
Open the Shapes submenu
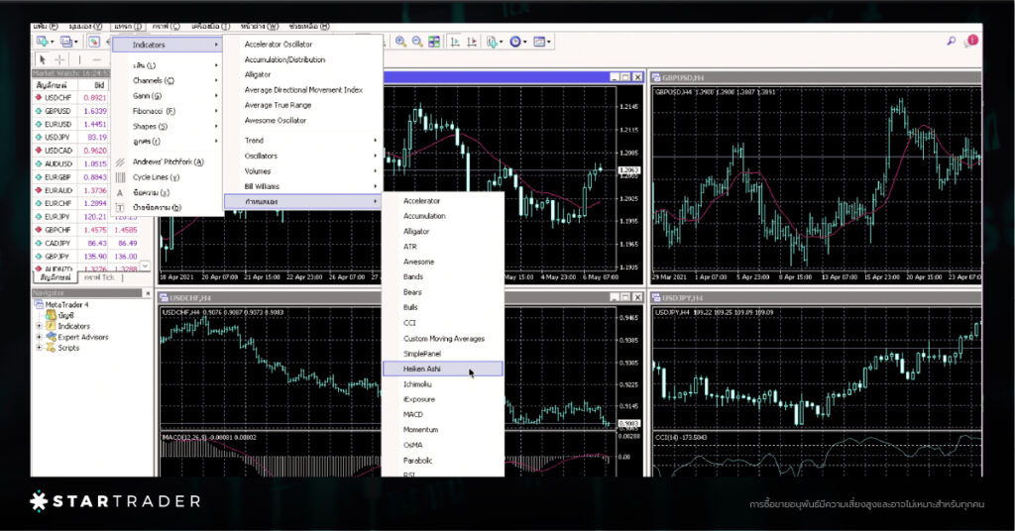point(167,126)
